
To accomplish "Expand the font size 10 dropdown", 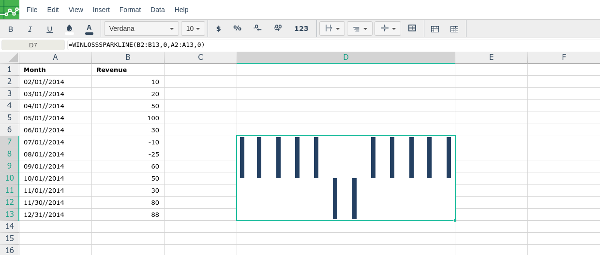I will (193, 28).
